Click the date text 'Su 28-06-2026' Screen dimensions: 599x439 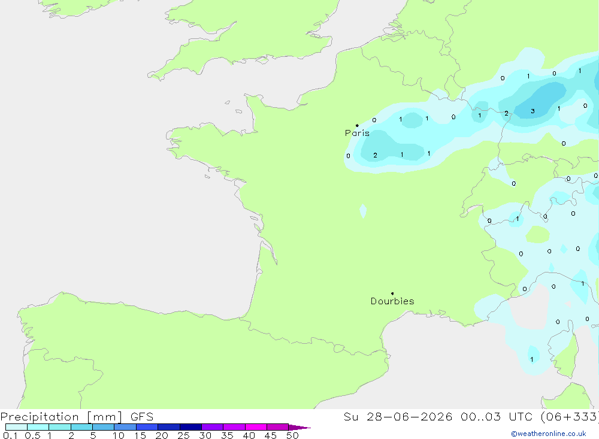coord(398,417)
